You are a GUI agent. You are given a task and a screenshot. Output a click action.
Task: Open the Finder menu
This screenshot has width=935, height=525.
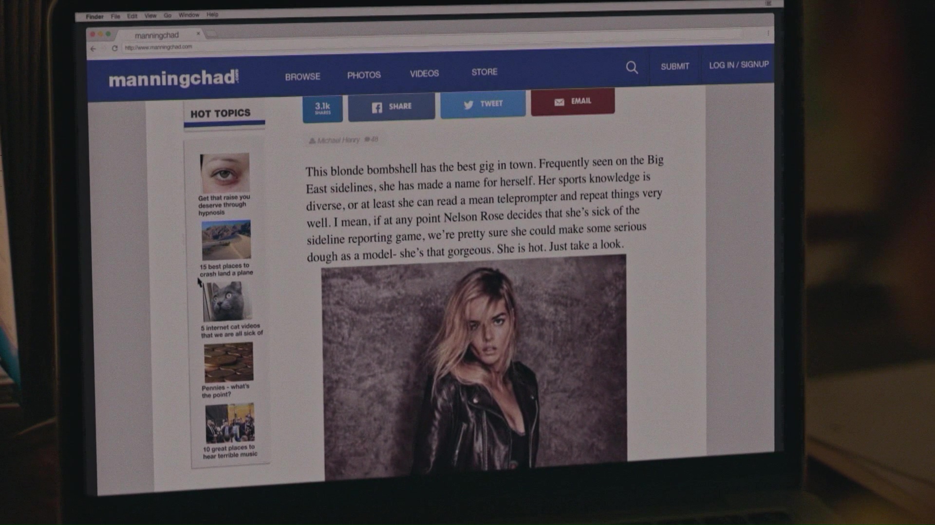(x=94, y=17)
